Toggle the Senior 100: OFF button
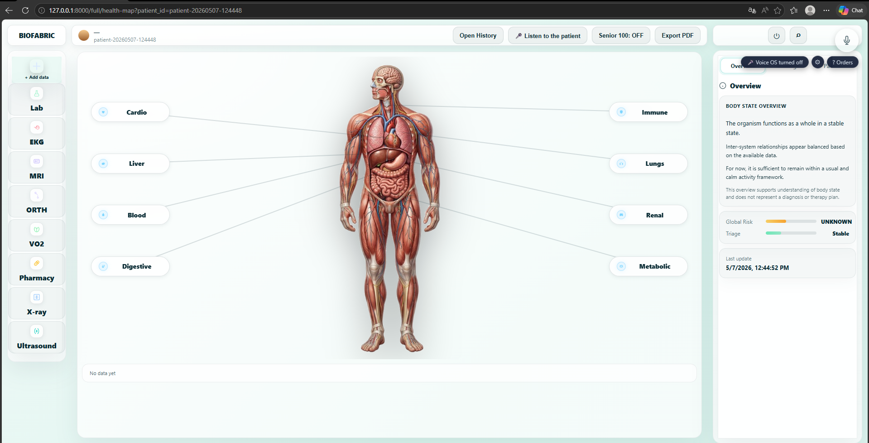The width and height of the screenshot is (869, 443). tap(621, 35)
